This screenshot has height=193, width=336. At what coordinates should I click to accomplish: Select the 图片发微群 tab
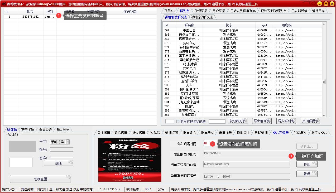pyautogui.click(x=281, y=133)
